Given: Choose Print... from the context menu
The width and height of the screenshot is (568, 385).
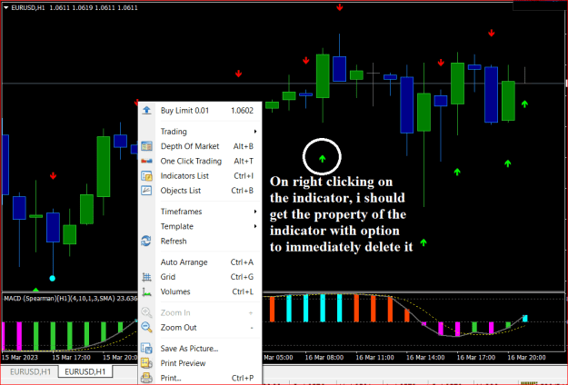Looking at the screenshot, I should pos(200,378).
